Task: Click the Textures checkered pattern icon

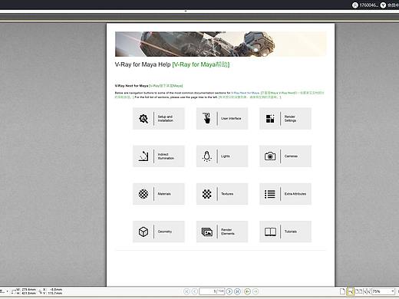Action: (206, 194)
